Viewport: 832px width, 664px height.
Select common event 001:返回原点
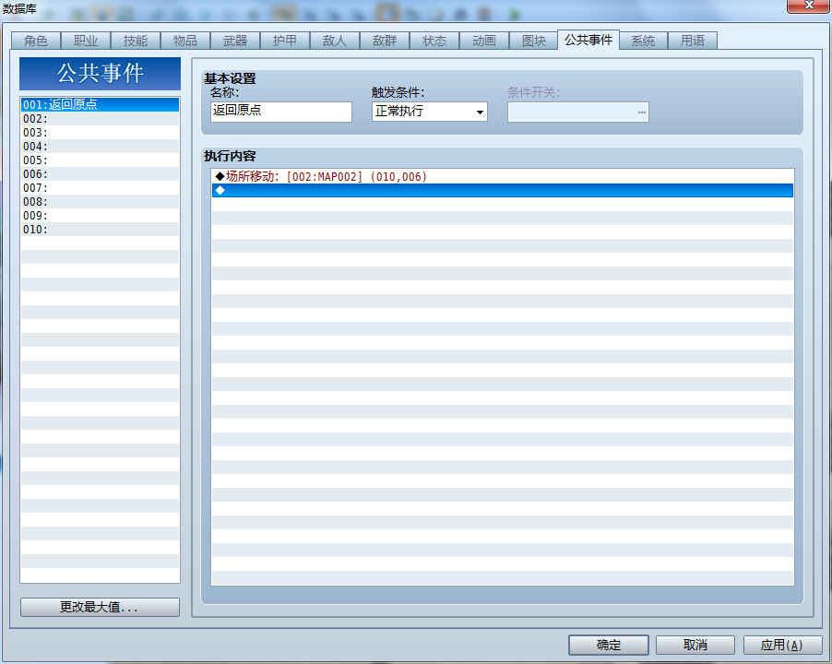tap(100, 104)
